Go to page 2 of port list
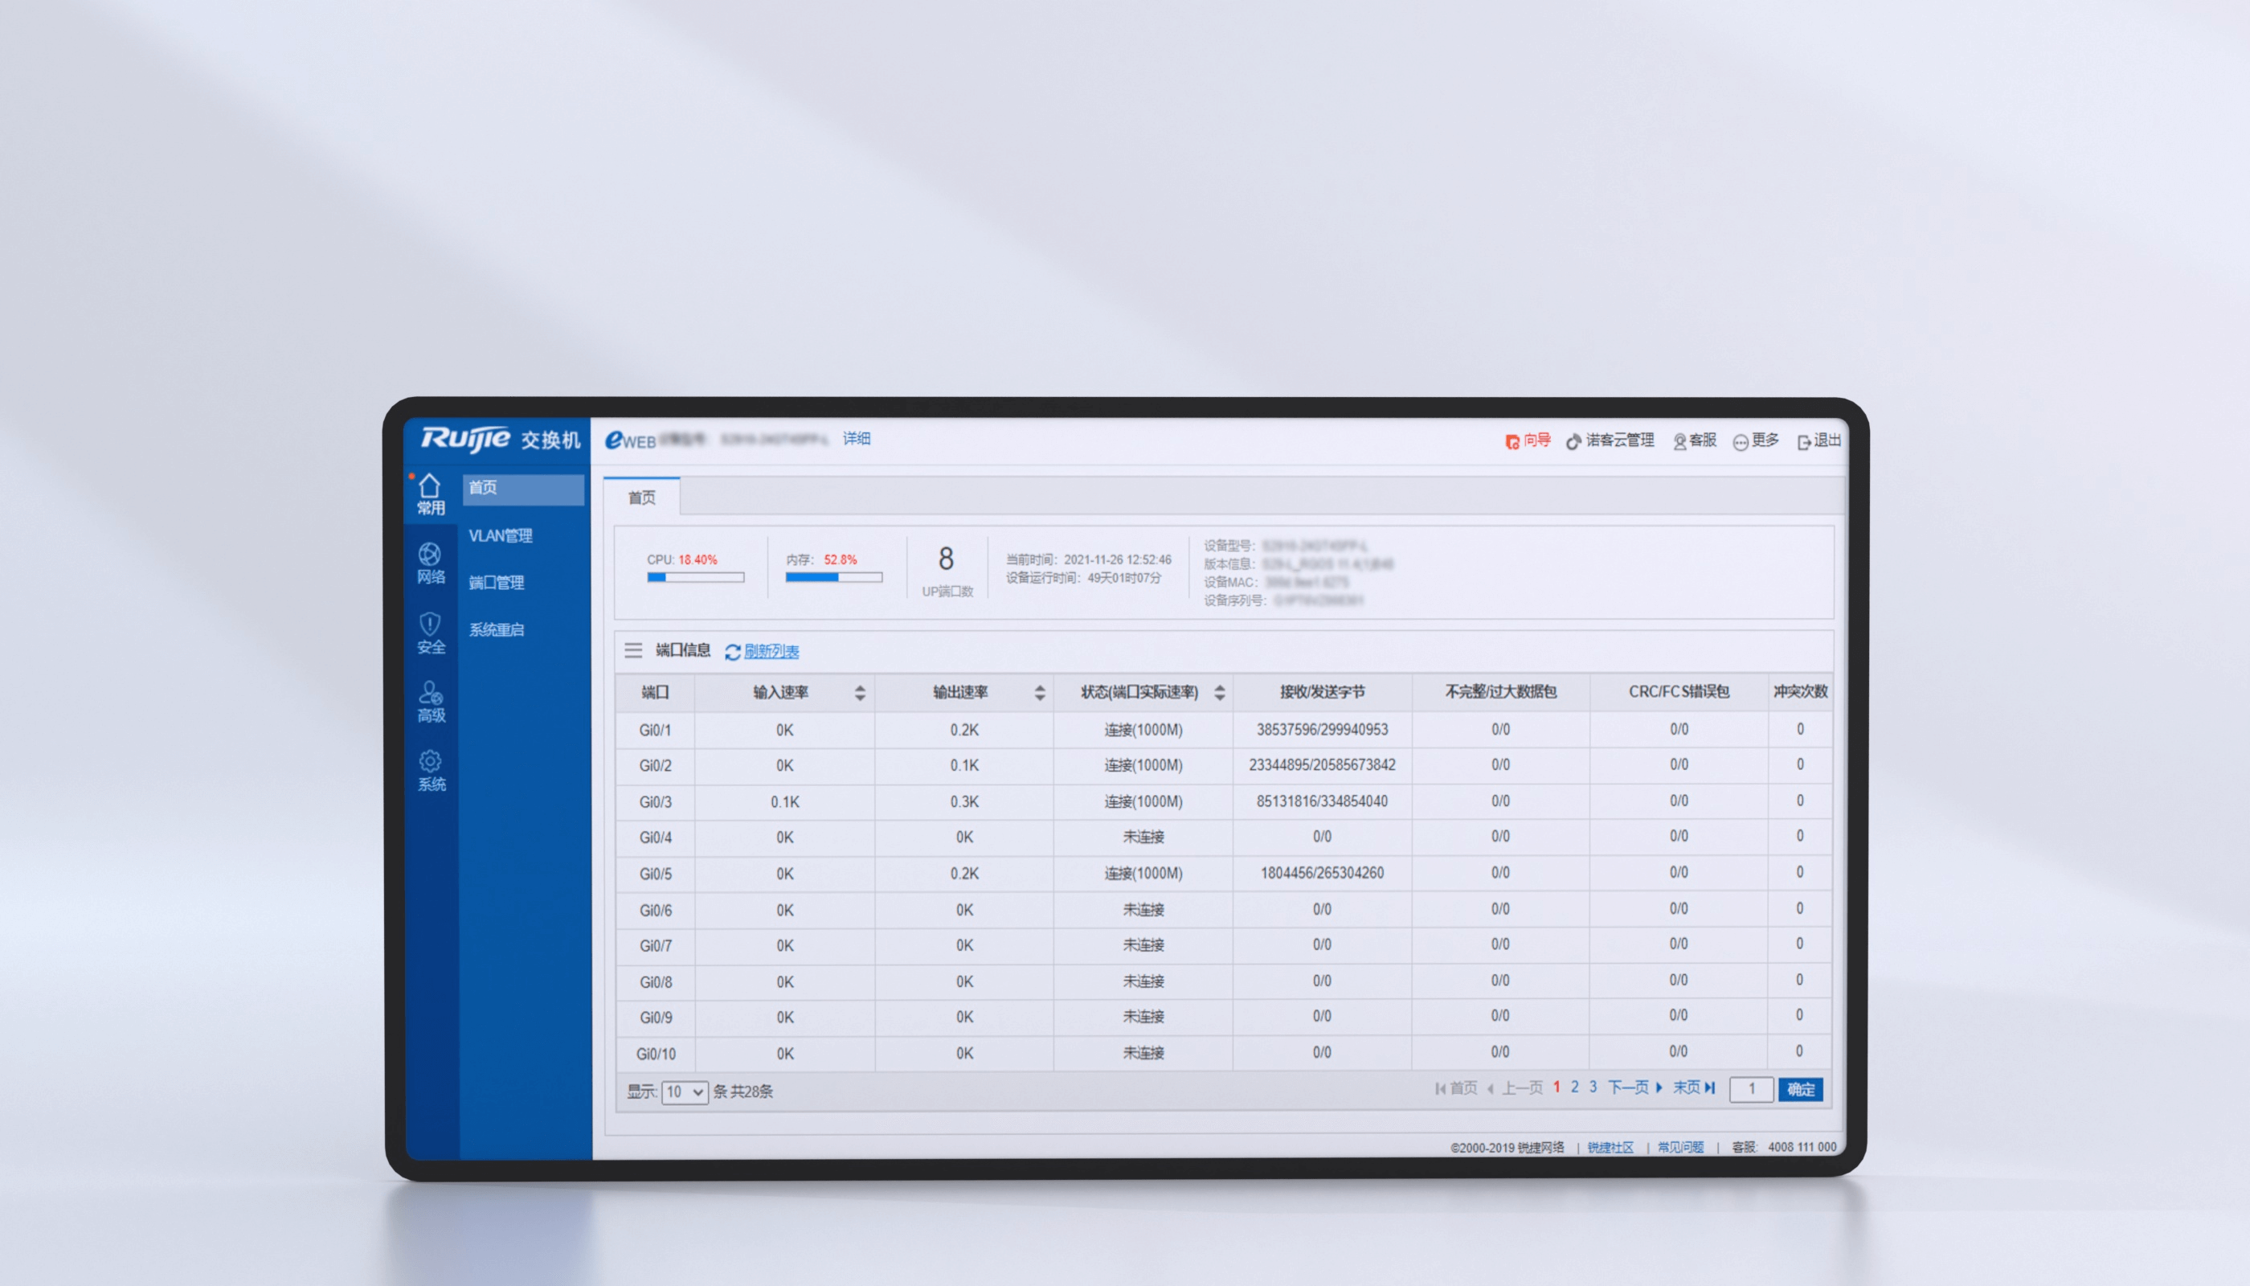Screen dimensions: 2250x1286 point(1574,1087)
